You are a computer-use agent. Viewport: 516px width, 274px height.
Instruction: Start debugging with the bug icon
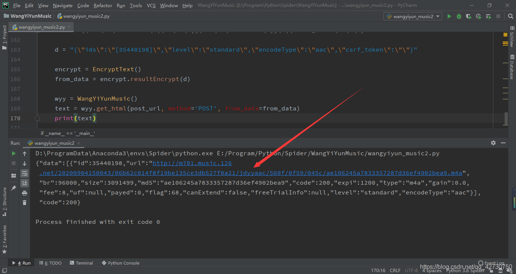coord(459,16)
